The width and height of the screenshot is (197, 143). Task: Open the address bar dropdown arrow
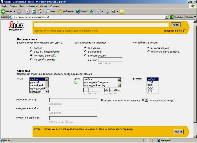point(167,17)
